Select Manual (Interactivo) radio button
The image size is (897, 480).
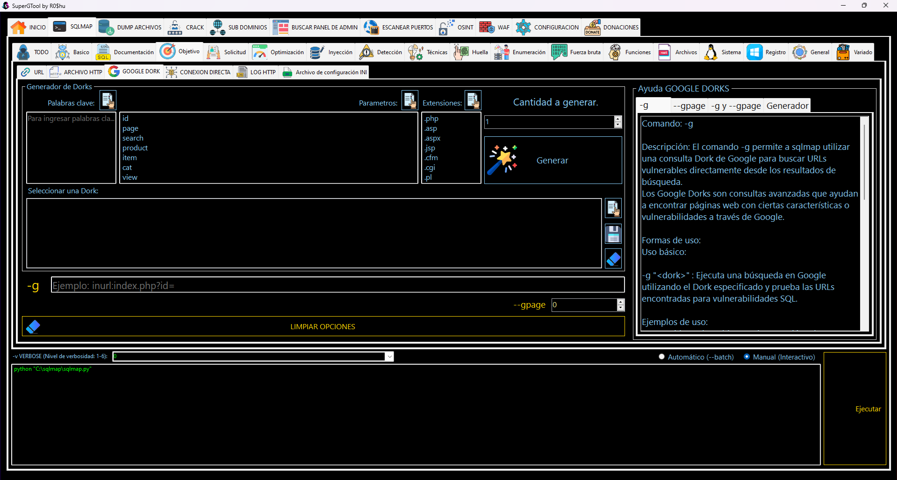pos(746,357)
